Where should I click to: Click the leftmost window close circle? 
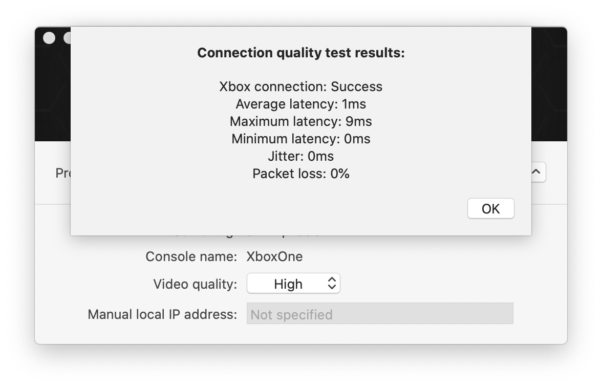click(x=49, y=38)
